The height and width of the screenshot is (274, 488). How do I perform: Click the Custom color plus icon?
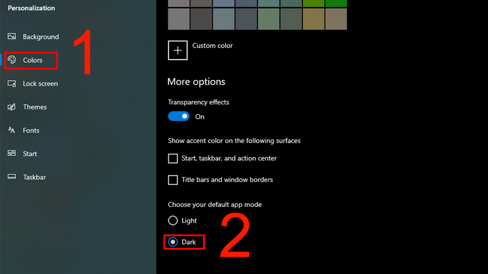pyautogui.click(x=178, y=50)
